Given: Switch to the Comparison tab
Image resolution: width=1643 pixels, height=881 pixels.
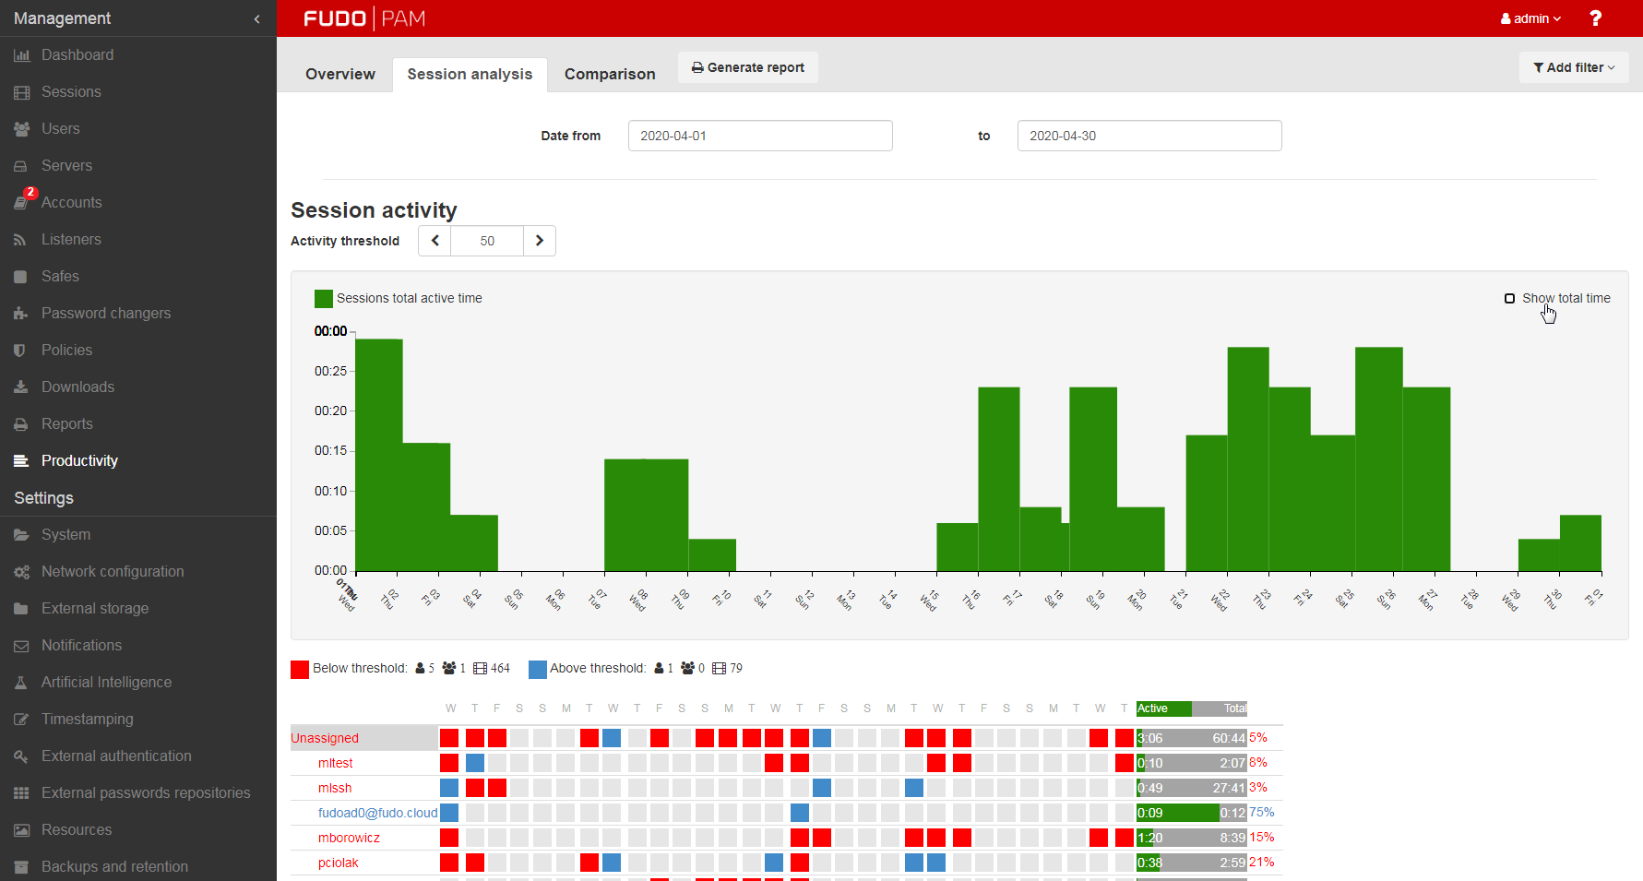Looking at the screenshot, I should point(610,74).
